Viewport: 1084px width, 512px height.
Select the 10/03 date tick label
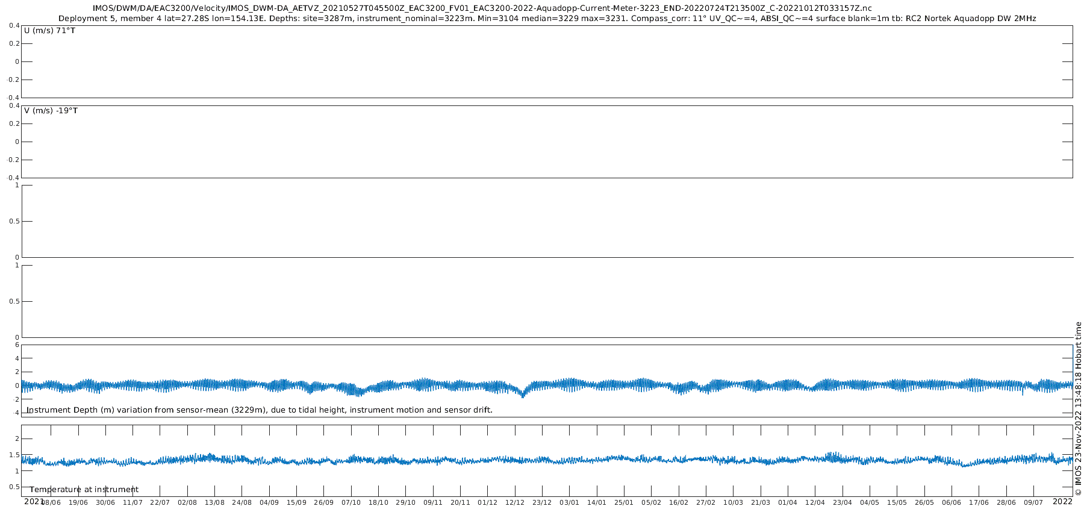pyautogui.click(x=733, y=502)
